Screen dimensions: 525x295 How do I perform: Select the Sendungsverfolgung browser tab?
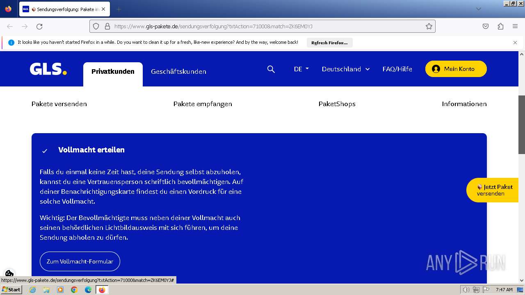click(64, 9)
